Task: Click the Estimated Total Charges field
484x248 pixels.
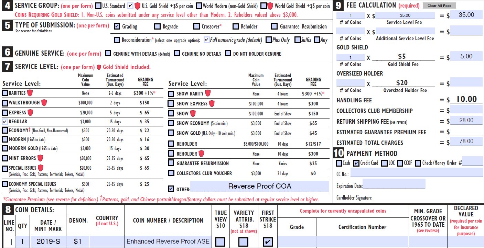Action: [466, 141]
